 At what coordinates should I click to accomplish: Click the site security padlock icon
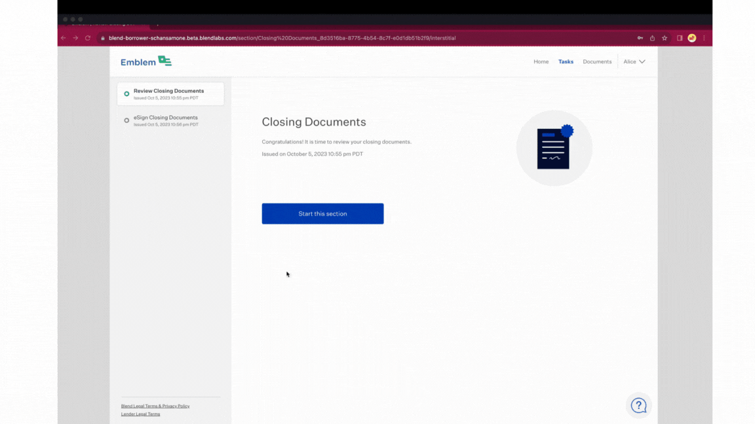pos(103,38)
